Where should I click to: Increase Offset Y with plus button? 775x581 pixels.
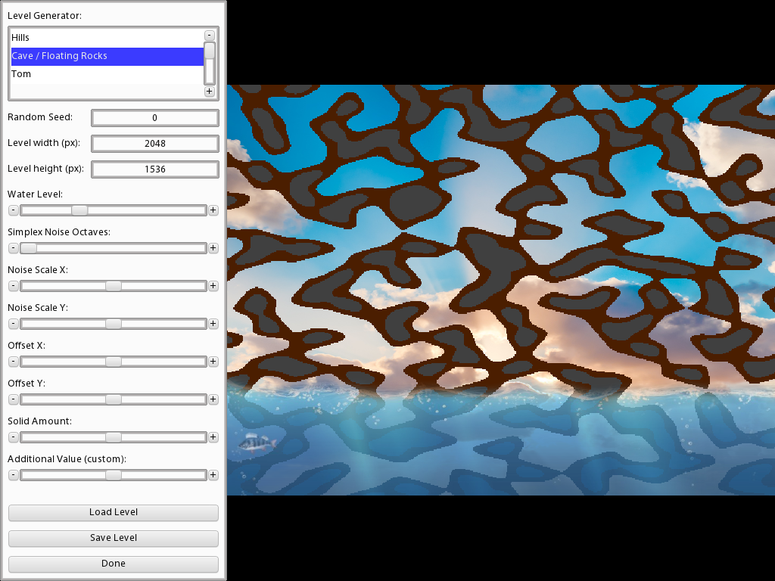point(213,399)
